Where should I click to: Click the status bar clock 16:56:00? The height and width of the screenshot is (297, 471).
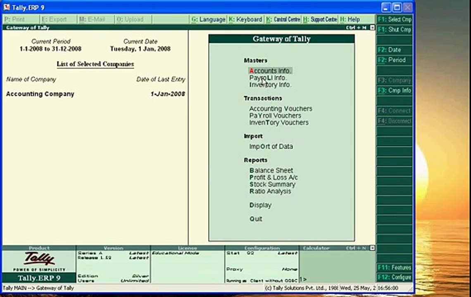coord(388,288)
